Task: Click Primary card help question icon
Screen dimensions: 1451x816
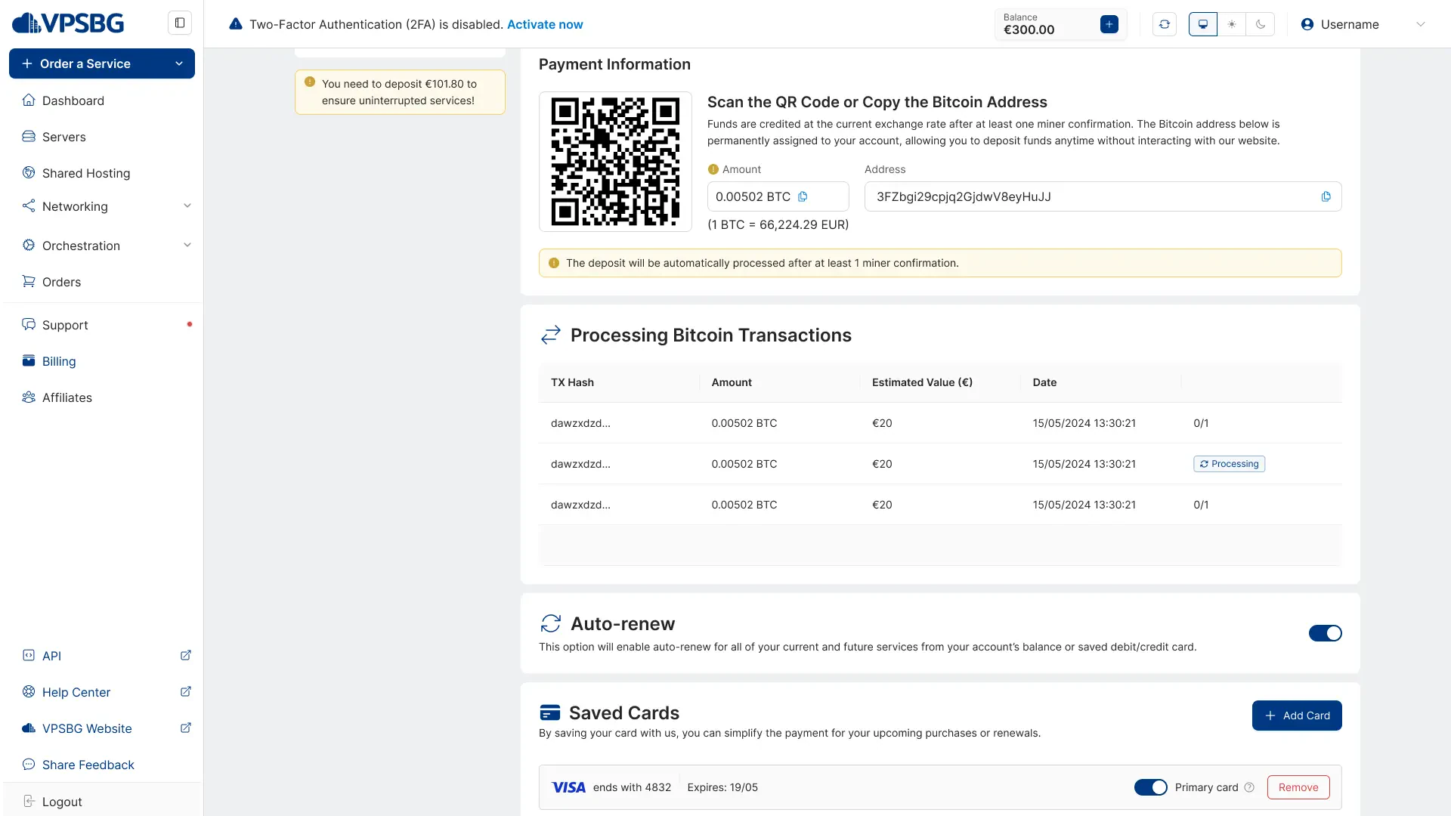Action: click(1249, 787)
